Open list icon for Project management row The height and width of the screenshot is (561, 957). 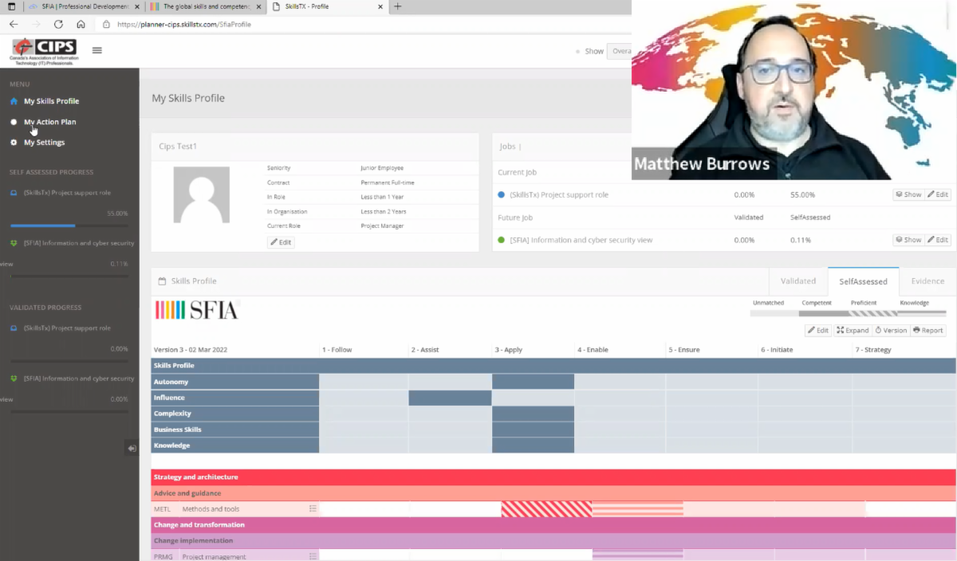(x=313, y=557)
